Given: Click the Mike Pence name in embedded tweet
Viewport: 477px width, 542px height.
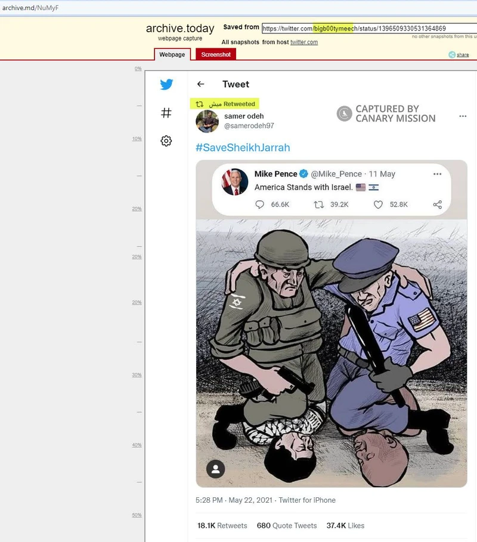Looking at the screenshot, I should click(x=276, y=174).
